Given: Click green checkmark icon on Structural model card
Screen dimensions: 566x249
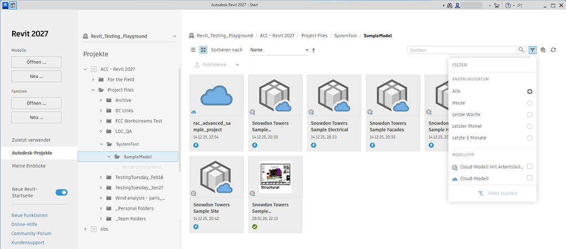Looking at the screenshot, I should [255, 227].
